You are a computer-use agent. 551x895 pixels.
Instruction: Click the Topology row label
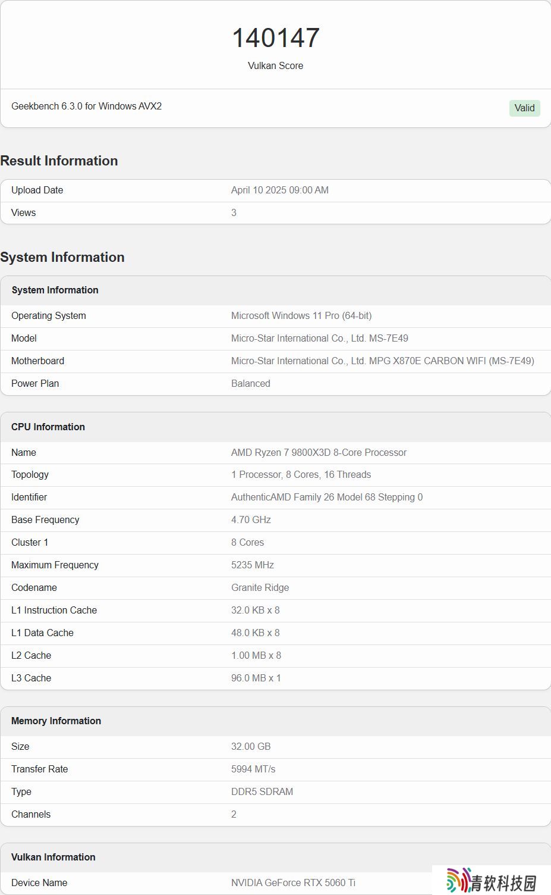(x=30, y=475)
